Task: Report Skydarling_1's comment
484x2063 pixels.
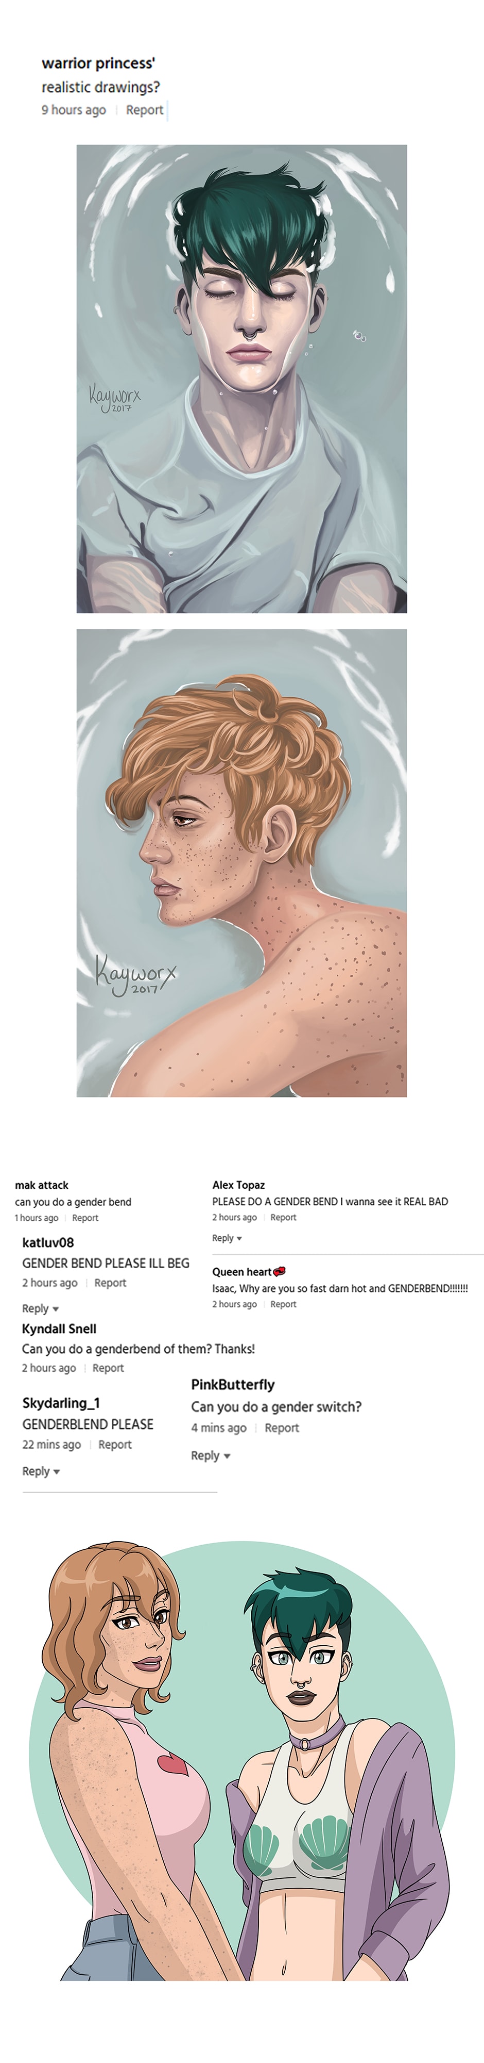Action: pos(114,1445)
